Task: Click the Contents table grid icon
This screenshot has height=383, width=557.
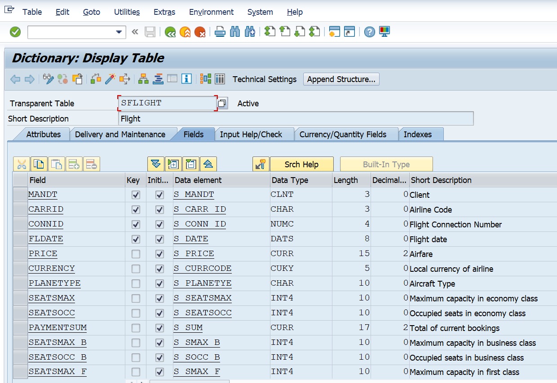Action: pos(220,79)
